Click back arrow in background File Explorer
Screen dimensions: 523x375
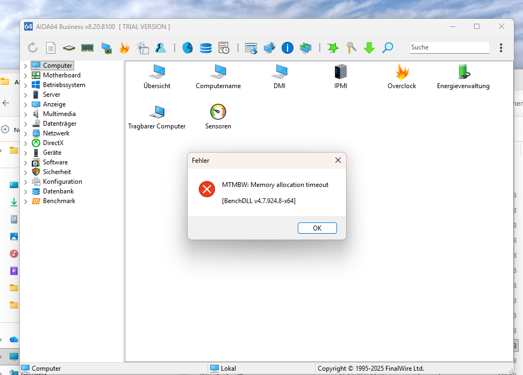[6, 103]
